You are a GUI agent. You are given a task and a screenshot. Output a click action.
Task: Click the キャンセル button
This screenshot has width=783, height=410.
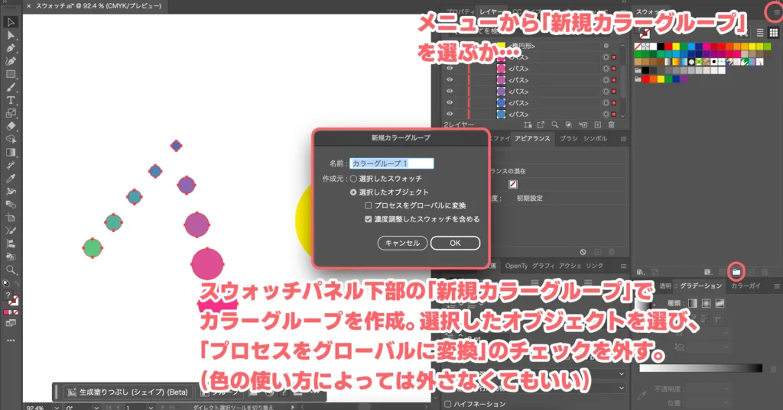[x=402, y=243]
